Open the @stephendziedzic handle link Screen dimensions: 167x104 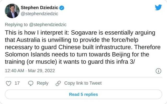39,14
